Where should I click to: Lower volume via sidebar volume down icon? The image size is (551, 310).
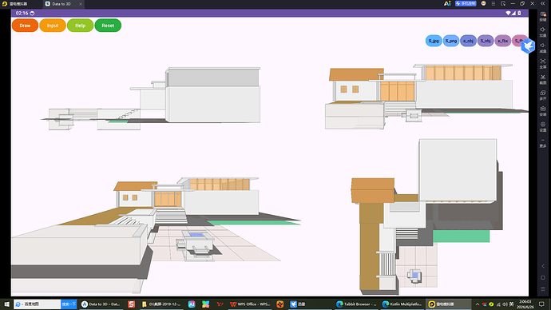pos(543,47)
